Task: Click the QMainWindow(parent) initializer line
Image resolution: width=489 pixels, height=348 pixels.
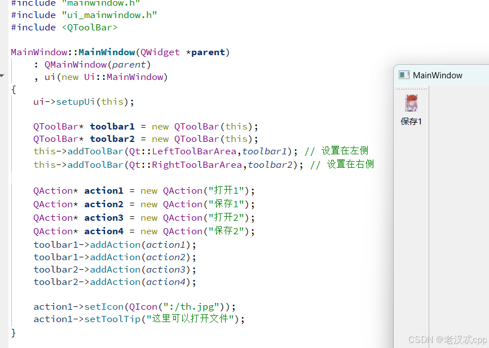Action: pos(92,65)
